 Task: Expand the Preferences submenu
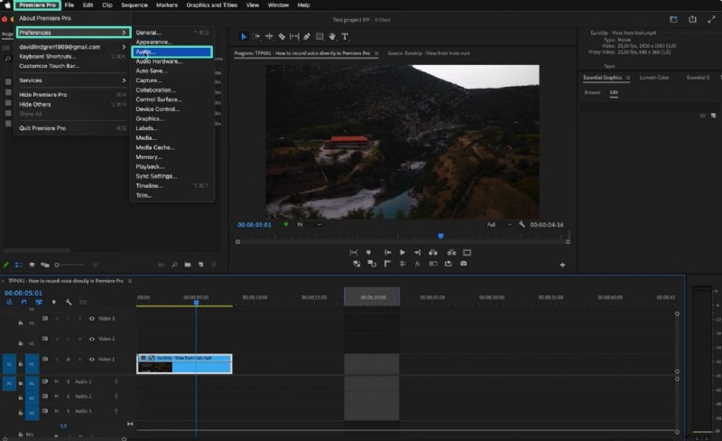pos(74,33)
